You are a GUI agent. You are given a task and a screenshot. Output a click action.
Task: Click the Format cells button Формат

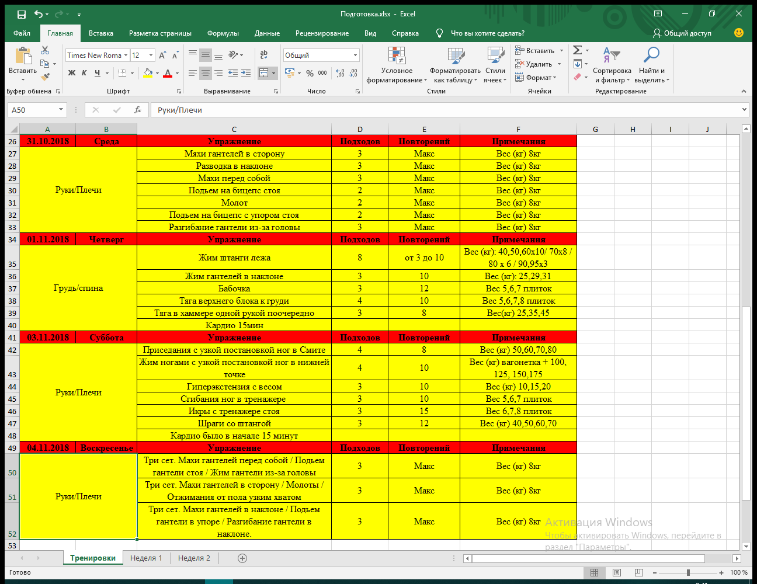tap(537, 78)
